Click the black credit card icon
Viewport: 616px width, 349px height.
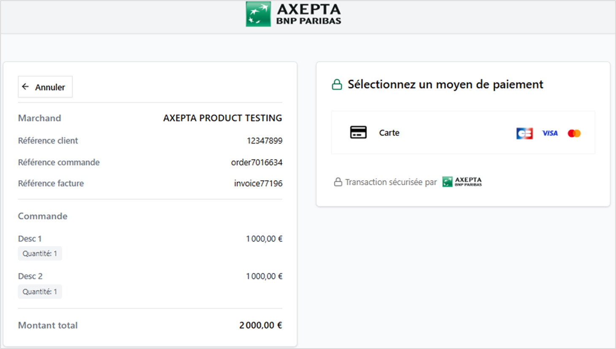[x=358, y=133]
